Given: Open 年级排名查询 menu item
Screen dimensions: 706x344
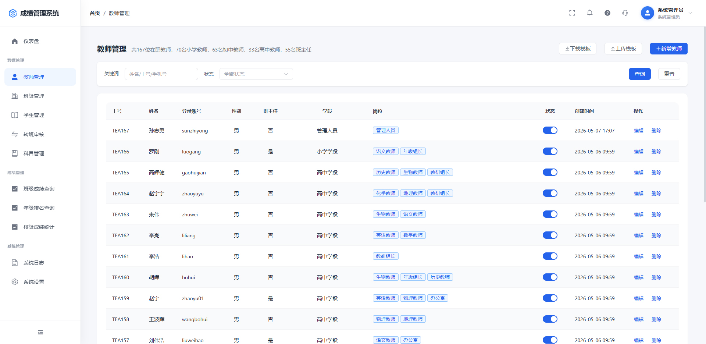Looking at the screenshot, I should tap(40, 208).
